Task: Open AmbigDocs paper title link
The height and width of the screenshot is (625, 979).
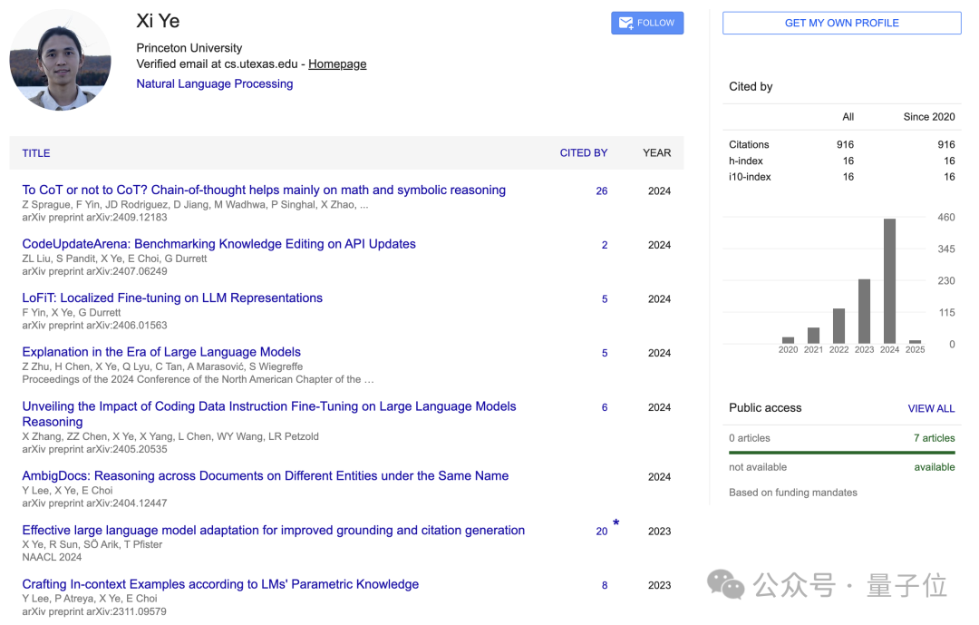Action: tap(265, 476)
